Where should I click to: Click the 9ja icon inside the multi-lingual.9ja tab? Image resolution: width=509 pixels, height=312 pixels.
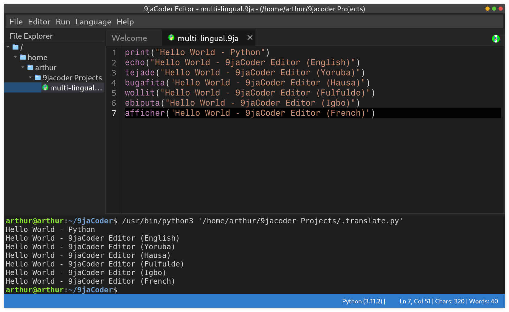coord(171,38)
